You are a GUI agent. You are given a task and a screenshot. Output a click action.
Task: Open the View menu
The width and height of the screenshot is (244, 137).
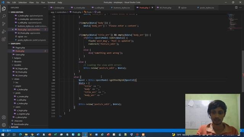coord(31,3)
